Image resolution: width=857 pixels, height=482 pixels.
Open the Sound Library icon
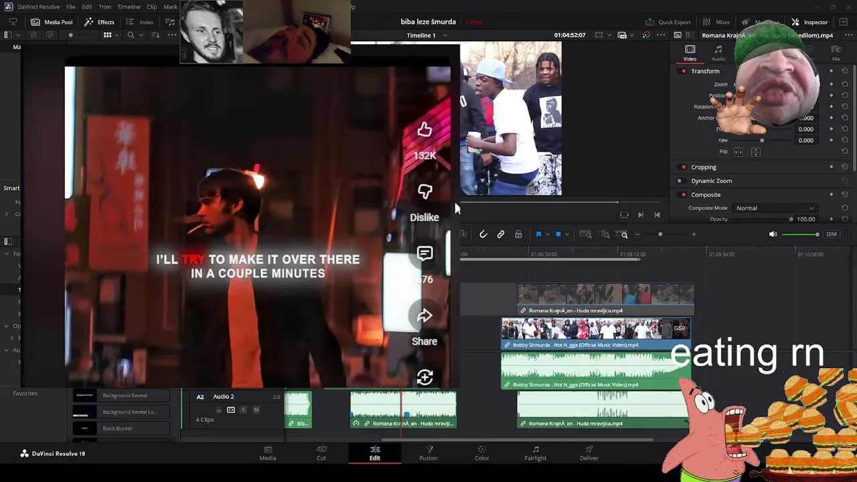[170, 22]
